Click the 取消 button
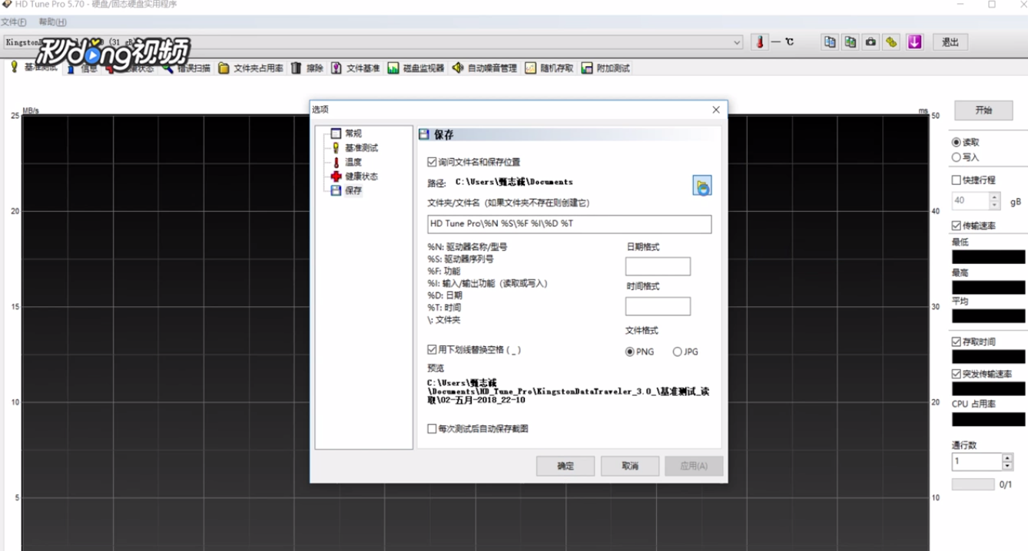 tap(630, 466)
